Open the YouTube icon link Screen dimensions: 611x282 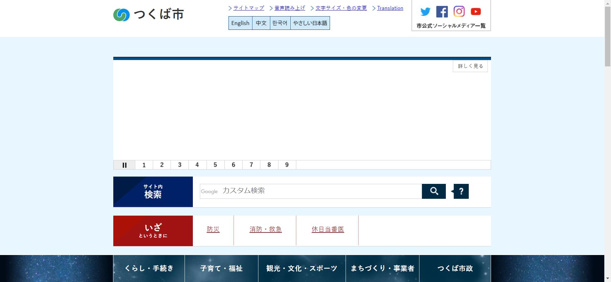point(476,12)
